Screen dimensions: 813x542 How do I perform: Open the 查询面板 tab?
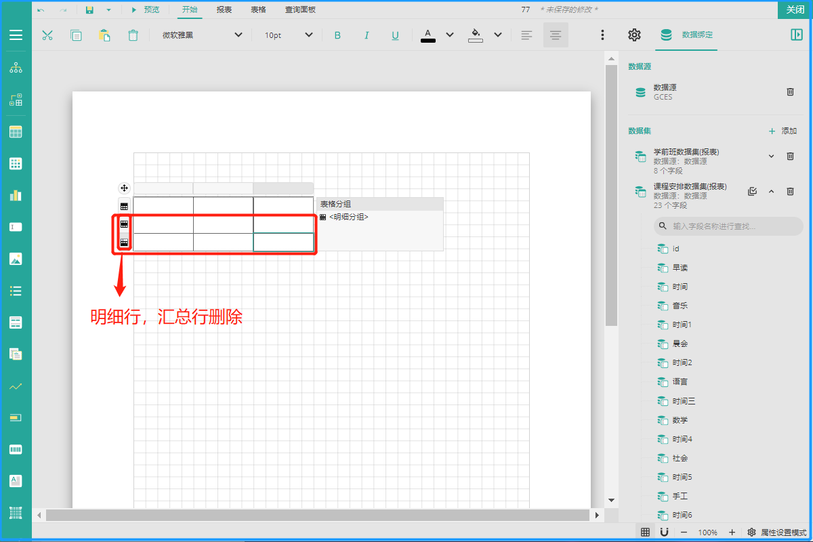click(x=300, y=9)
